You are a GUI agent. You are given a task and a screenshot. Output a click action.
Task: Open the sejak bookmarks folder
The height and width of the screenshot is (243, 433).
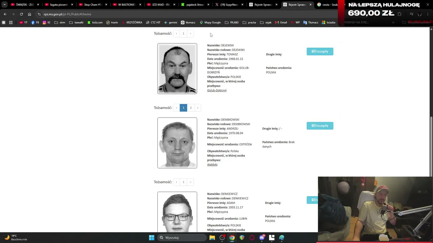266,22
